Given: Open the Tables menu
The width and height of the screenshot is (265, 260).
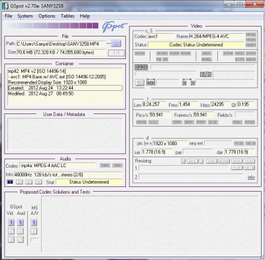Looking at the screenshot, I should [68, 16].
